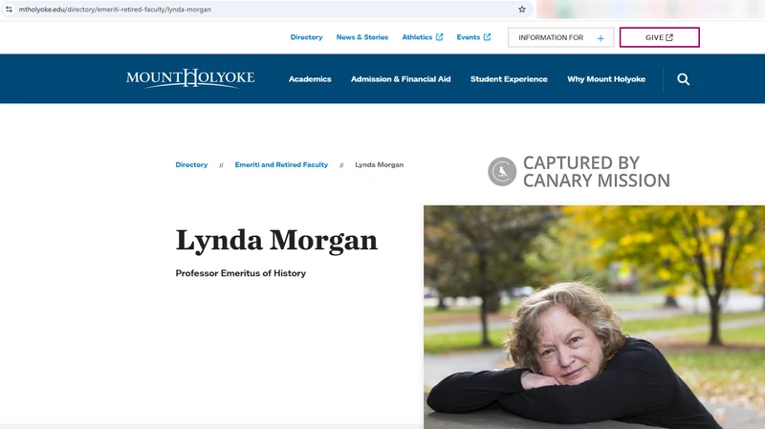765x429 pixels.
Task: Open the Directory link in top bar
Action: point(306,37)
